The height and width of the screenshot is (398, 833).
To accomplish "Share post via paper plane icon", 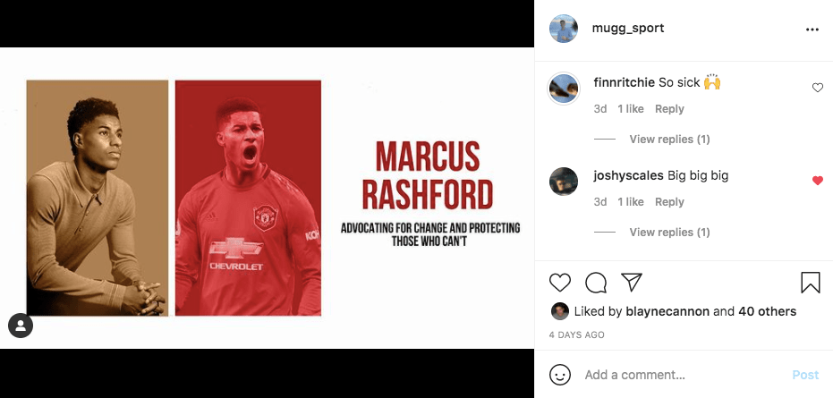I will coord(632,282).
